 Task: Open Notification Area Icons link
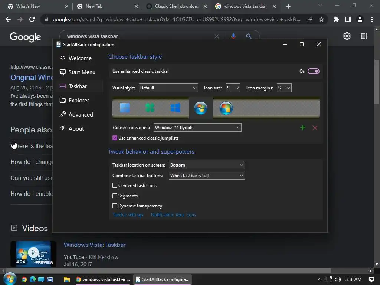pos(173,215)
